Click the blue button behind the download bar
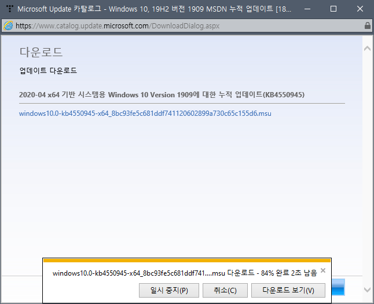This screenshot has width=374, height=304. 338,287
